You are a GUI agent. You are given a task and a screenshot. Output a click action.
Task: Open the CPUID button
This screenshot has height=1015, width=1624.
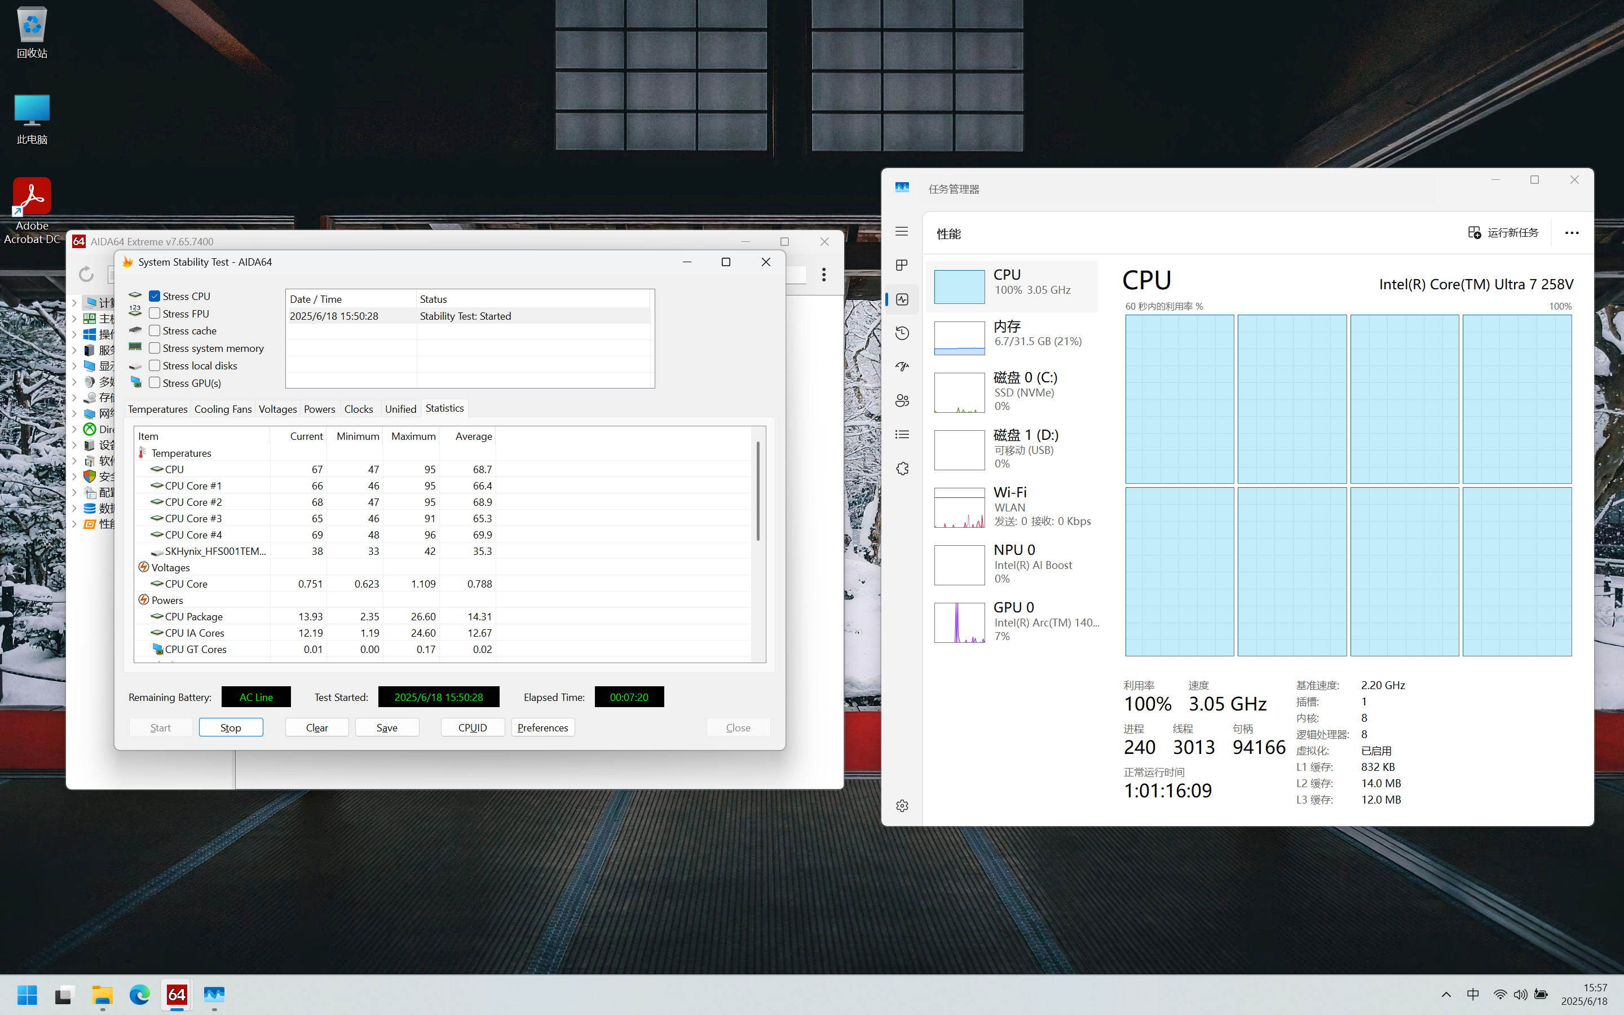pos(473,727)
